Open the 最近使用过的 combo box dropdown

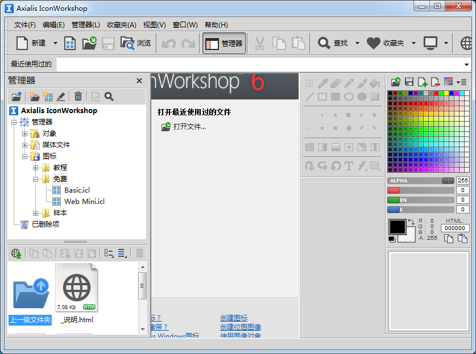click(x=466, y=64)
